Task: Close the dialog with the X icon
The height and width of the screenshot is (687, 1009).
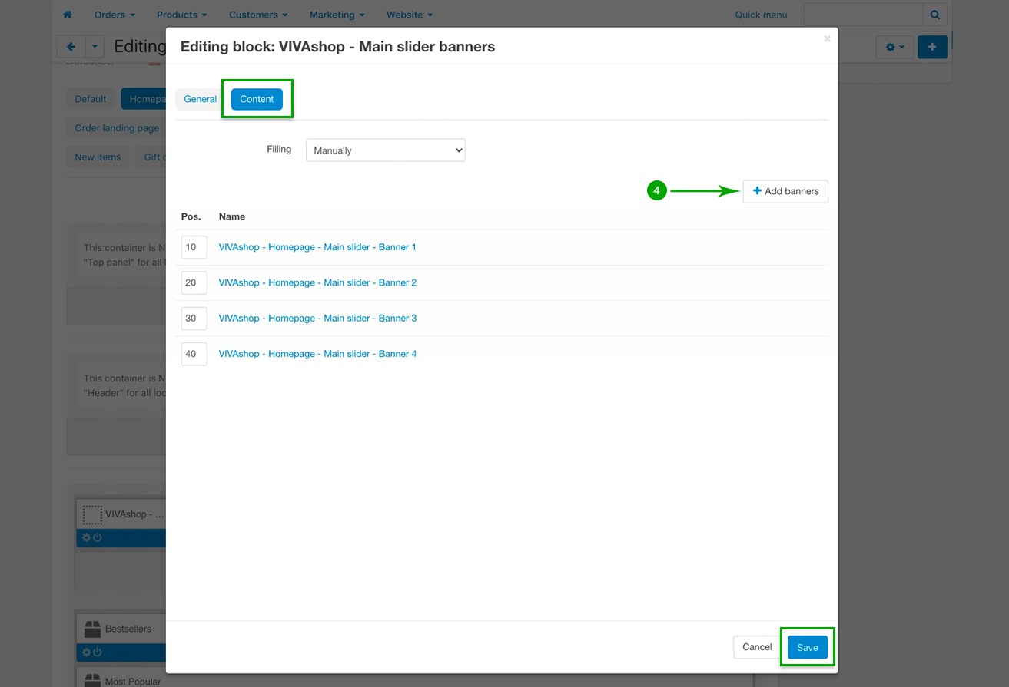Action: pyautogui.click(x=827, y=38)
